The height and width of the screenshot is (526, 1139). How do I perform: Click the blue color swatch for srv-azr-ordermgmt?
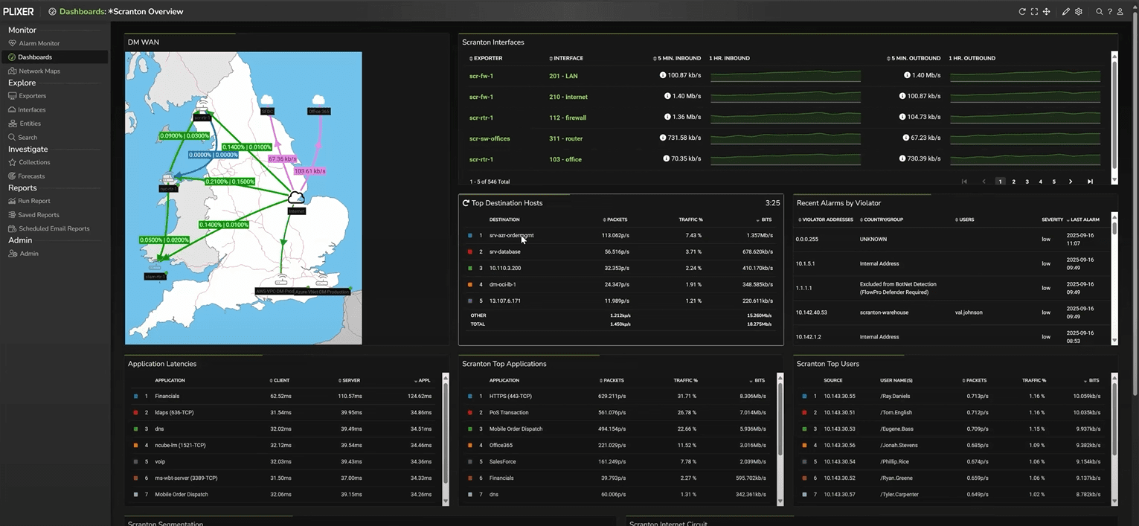coord(469,236)
